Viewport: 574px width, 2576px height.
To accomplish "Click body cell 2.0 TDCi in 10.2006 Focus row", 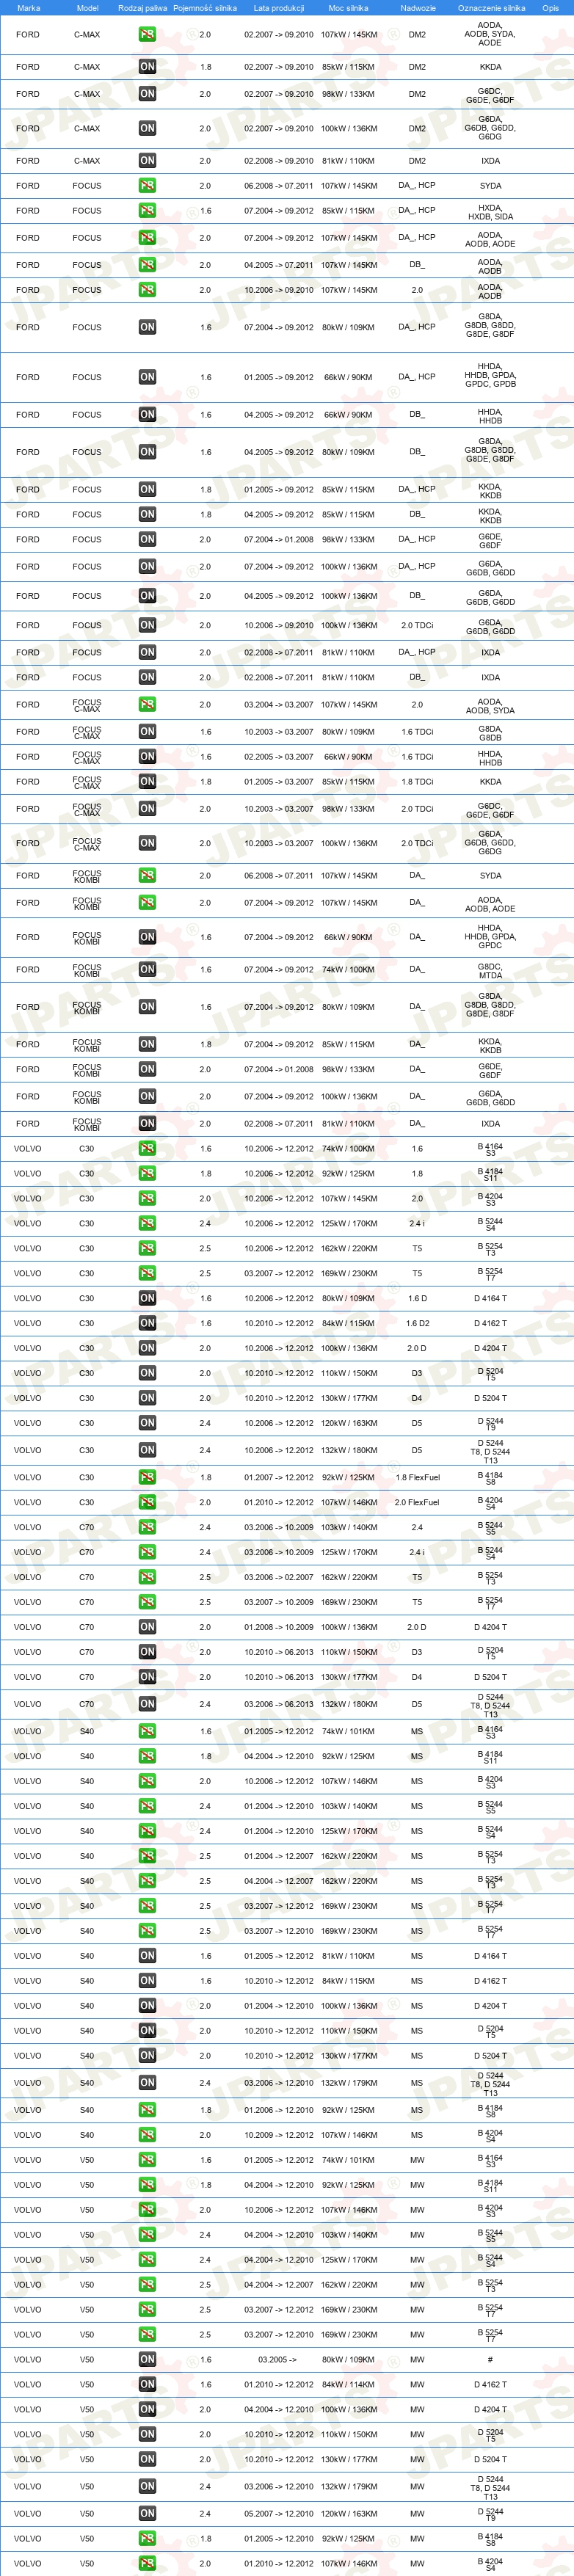I will [417, 626].
